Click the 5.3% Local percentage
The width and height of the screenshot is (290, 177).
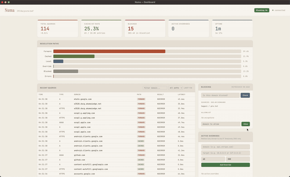(x=245, y=61)
